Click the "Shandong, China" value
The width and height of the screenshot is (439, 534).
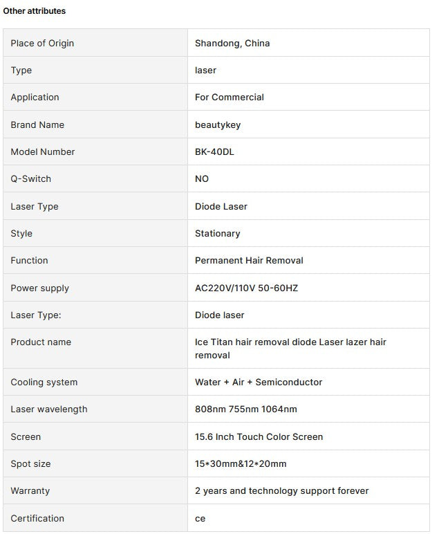pyautogui.click(x=232, y=43)
